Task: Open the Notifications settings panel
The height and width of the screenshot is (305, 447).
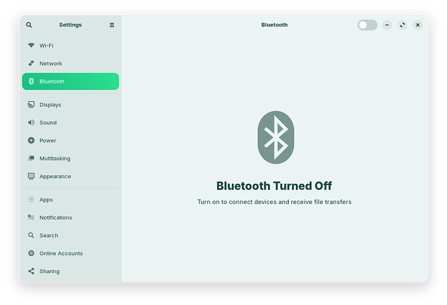Action: [55, 218]
